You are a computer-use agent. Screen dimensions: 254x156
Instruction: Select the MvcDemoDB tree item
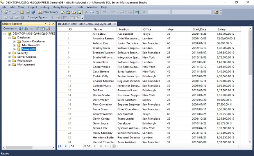click(x=30, y=45)
